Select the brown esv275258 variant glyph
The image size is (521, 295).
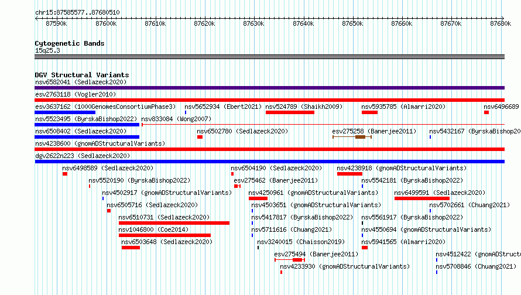(352, 137)
